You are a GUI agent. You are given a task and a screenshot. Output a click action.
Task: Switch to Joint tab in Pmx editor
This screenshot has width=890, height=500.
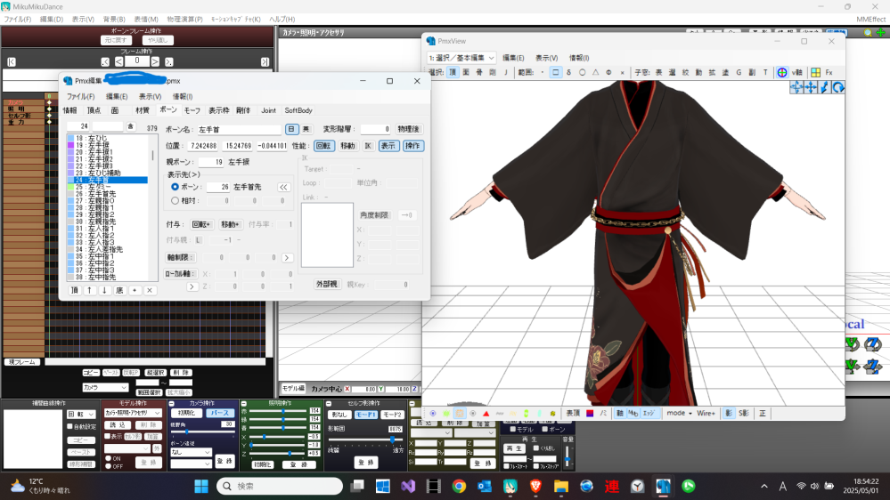click(268, 110)
